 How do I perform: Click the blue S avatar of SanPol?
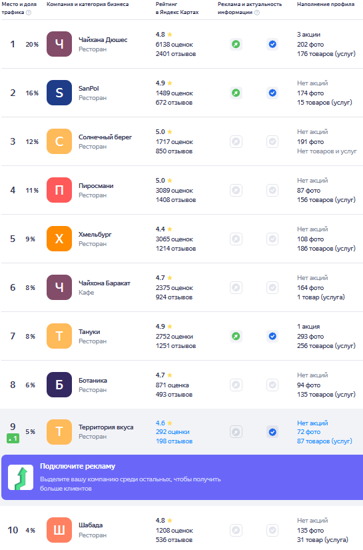[59, 93]
